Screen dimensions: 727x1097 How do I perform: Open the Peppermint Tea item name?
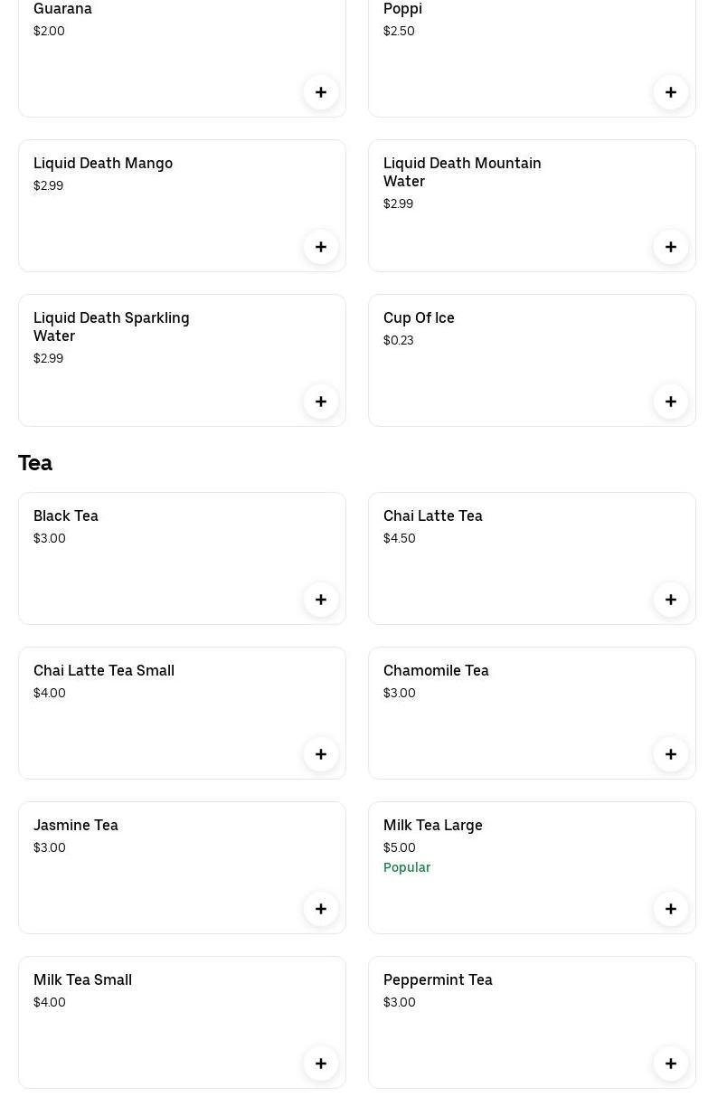pos(438,979)
